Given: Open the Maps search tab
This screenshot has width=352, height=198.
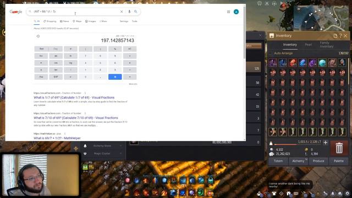Looking at the screenshot, I should 77,21.
